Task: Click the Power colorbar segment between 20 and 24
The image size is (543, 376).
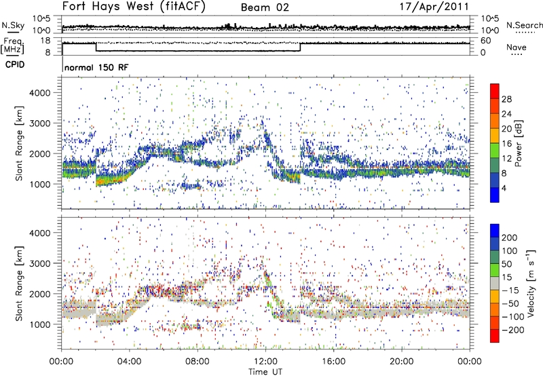Action: click(495, 121)
